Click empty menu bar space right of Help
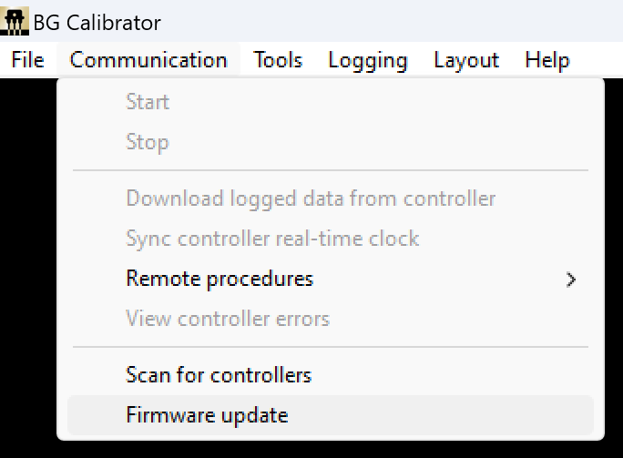 pos(597,60)
